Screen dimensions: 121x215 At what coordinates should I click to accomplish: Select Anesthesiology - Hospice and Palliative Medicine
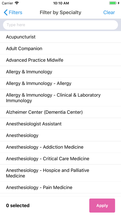coord(60,173)
